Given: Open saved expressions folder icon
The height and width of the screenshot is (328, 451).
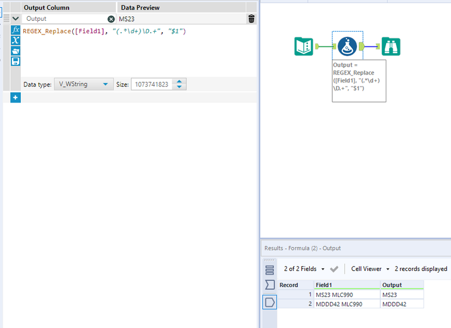Looking at the screenshot, I should pyautogui.click(x=15, y=51).
